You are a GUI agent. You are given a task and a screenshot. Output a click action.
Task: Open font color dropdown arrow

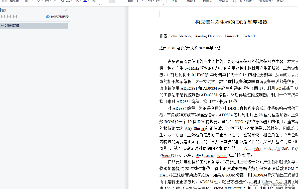tap(89, 1)
